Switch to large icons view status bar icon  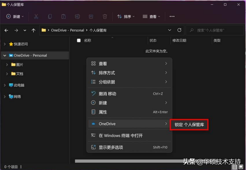(x=240, y=167)
